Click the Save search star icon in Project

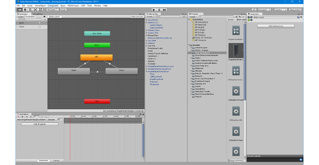tap(243, 17)
